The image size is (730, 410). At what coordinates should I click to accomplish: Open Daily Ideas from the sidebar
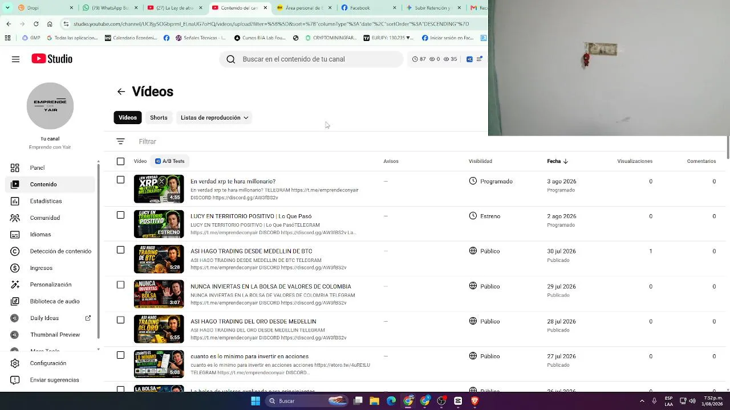click(50, 318)
